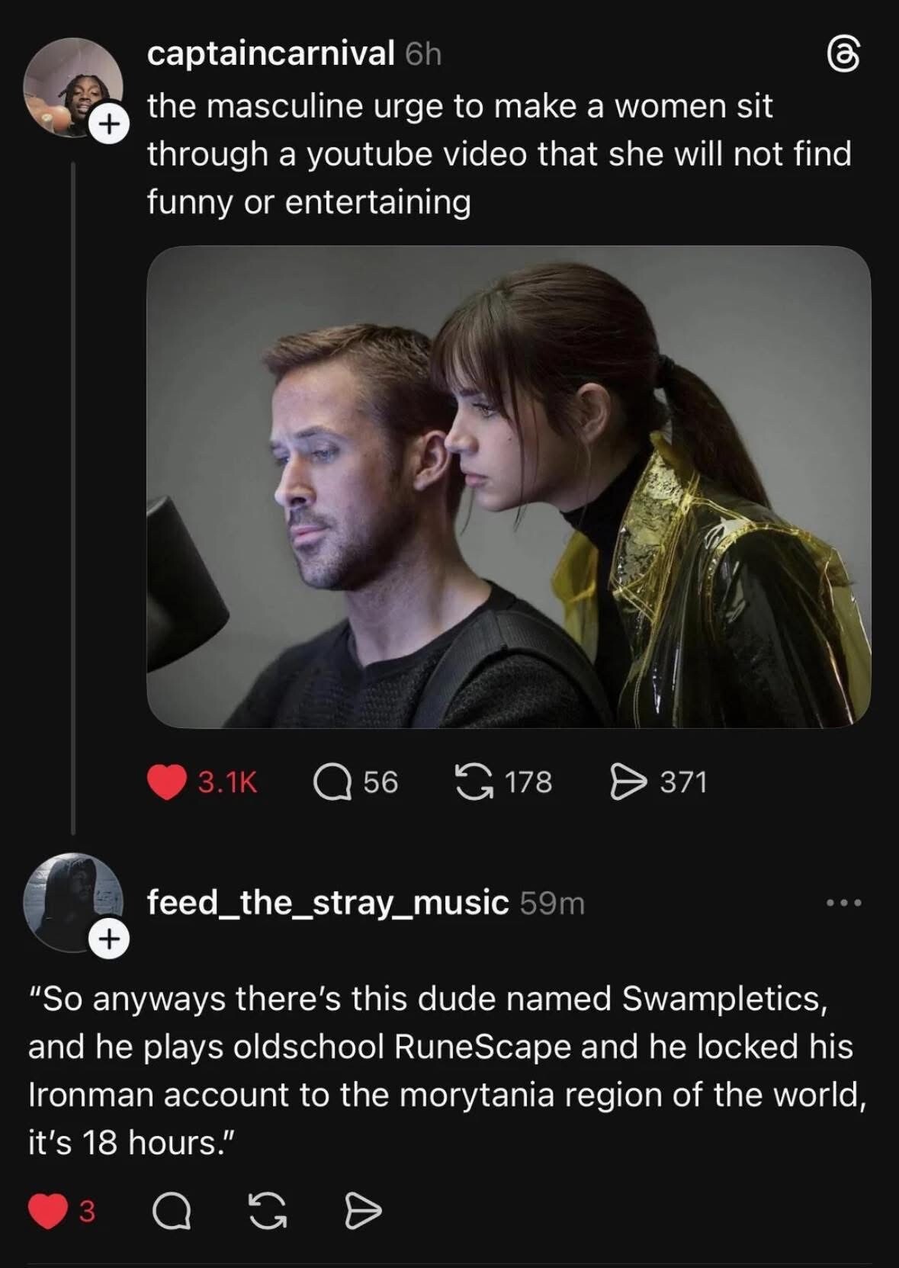Reply to the feed_the_stray_music comment
Viewport: 899px width, 1268px height.
point(172,1211)
